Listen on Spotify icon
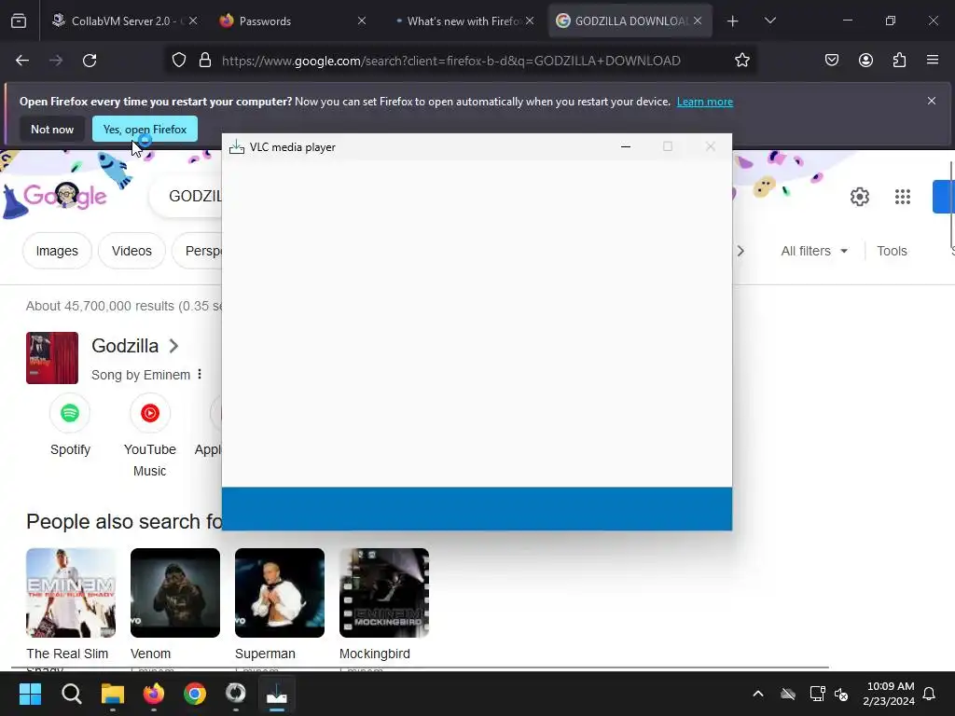Image resolution: width=955 pixels, height=716 pixels. point(70,413)
